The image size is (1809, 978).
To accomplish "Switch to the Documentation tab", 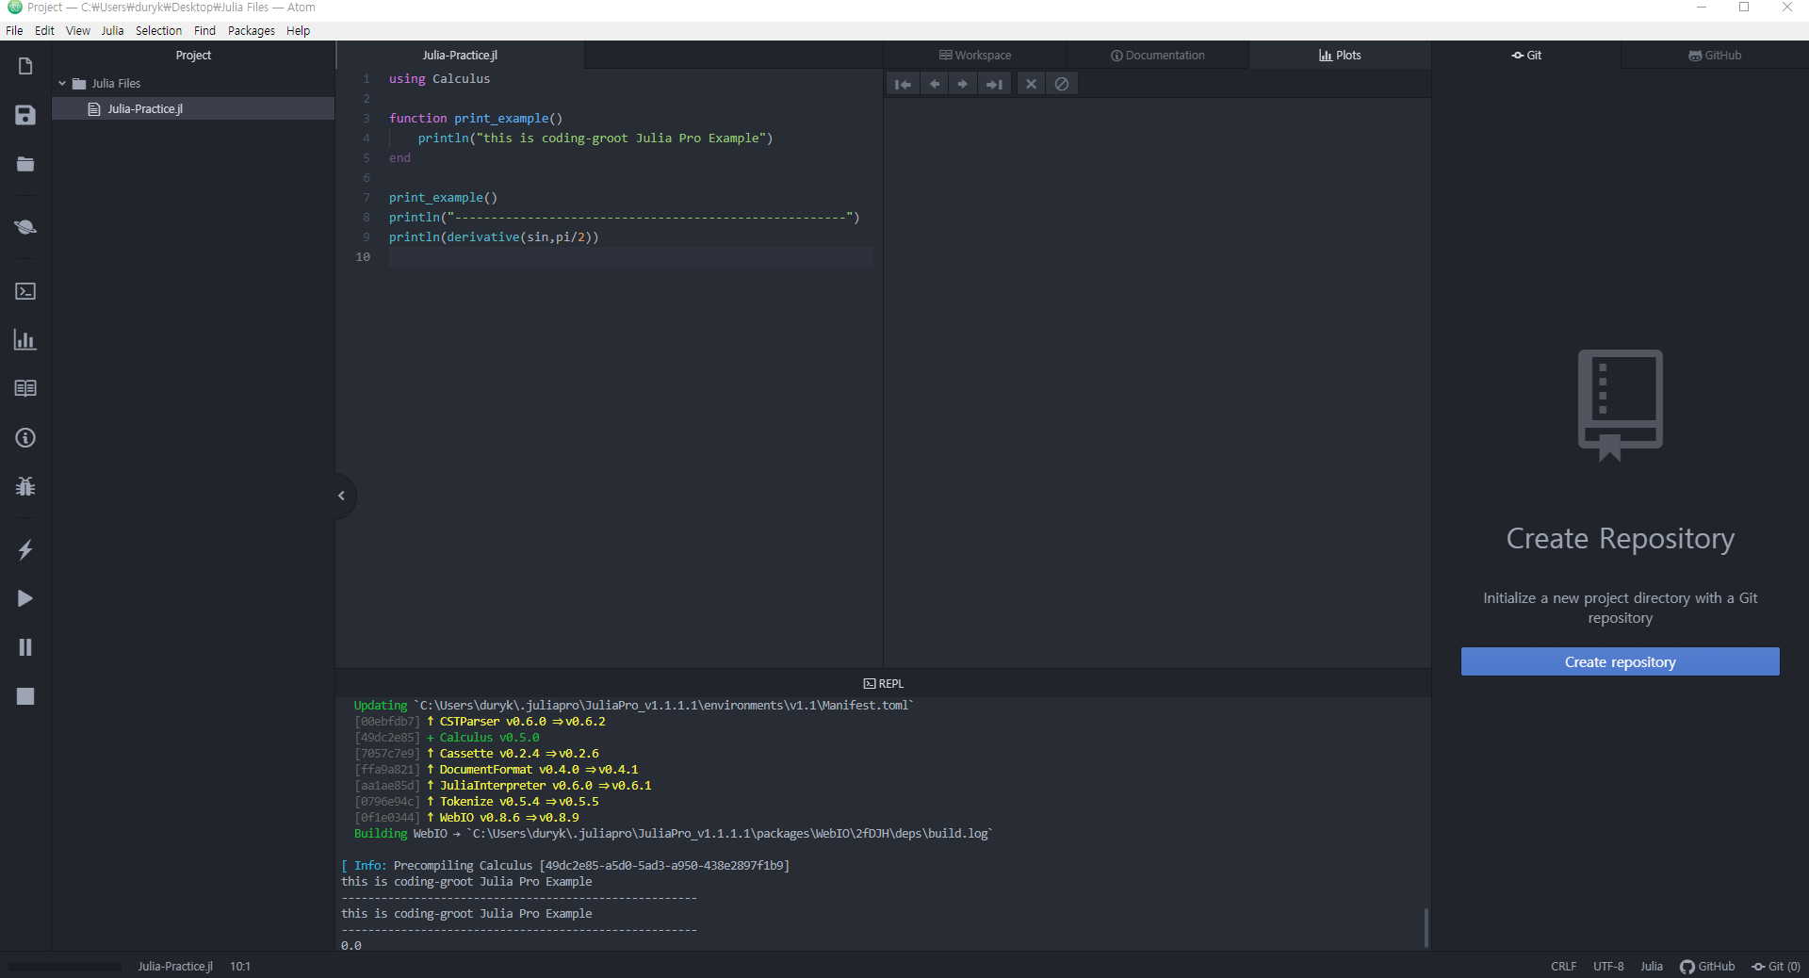I will (1158, 55).
